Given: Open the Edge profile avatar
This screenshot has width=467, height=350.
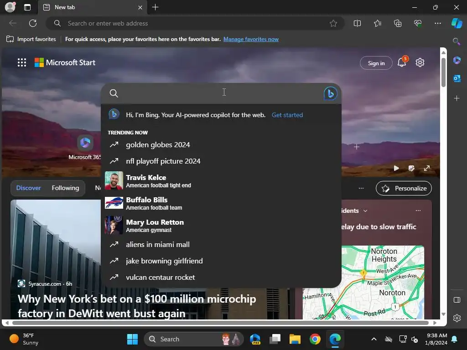Looking at the screenshot, I should pyautogui.click(x=10, y=7).
